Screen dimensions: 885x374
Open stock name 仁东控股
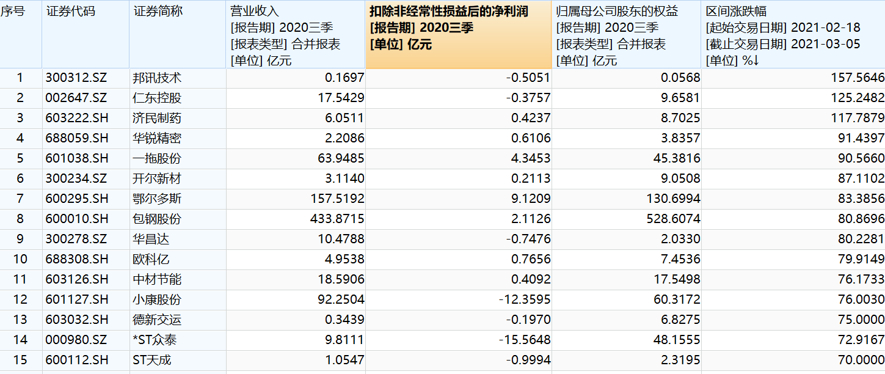tap(157, 98)
